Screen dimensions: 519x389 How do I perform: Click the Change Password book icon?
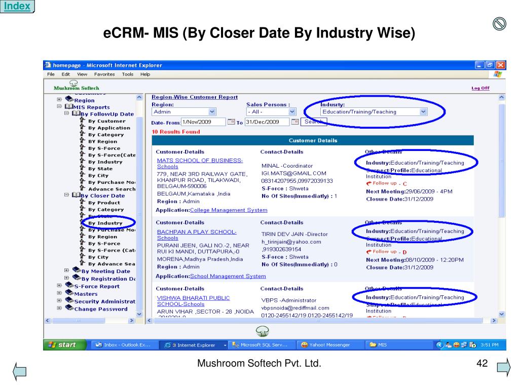pyautogui.click(x=69, y=307)
